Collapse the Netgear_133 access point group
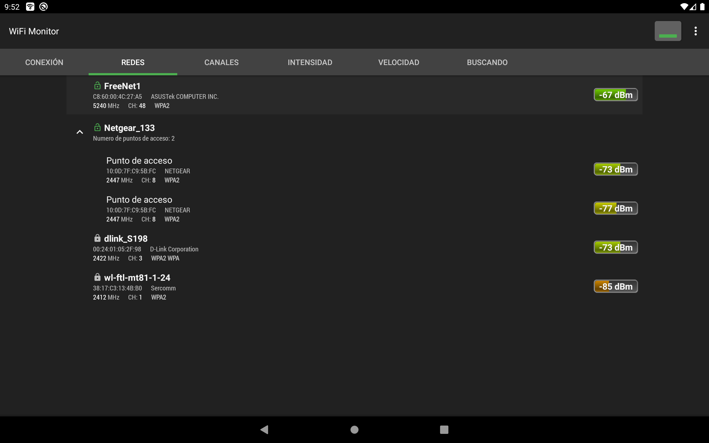Viewport: 709px width, 443px height. (x=80, y=132)
